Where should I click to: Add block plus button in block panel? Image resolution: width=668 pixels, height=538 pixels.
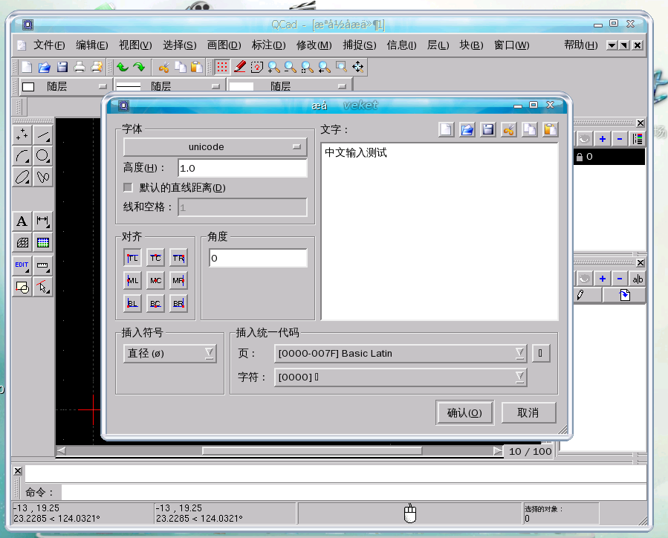click(x=603, y=279)
